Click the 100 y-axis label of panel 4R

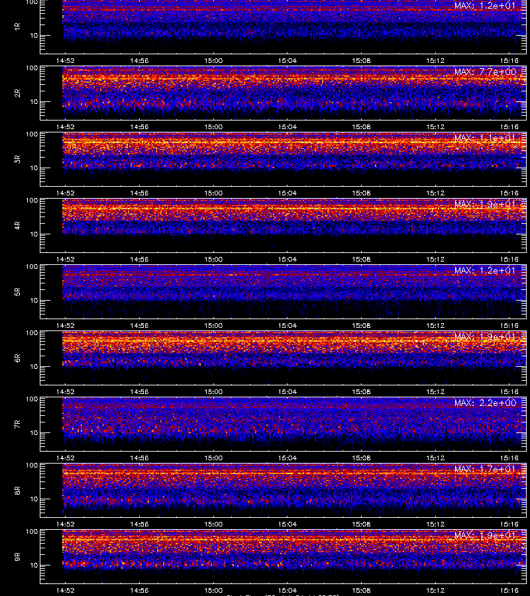click(32, 200)
